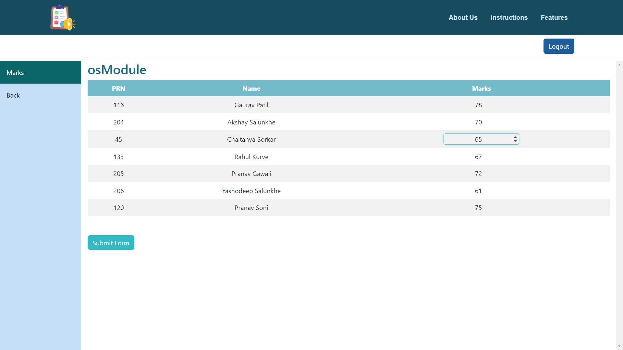Click the PRN column header

[x=118, y=88]
